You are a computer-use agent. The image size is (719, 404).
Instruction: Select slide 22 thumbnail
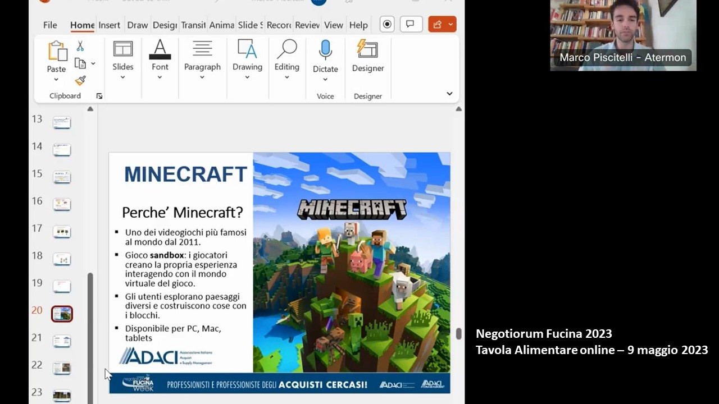(x=62, y=368)
